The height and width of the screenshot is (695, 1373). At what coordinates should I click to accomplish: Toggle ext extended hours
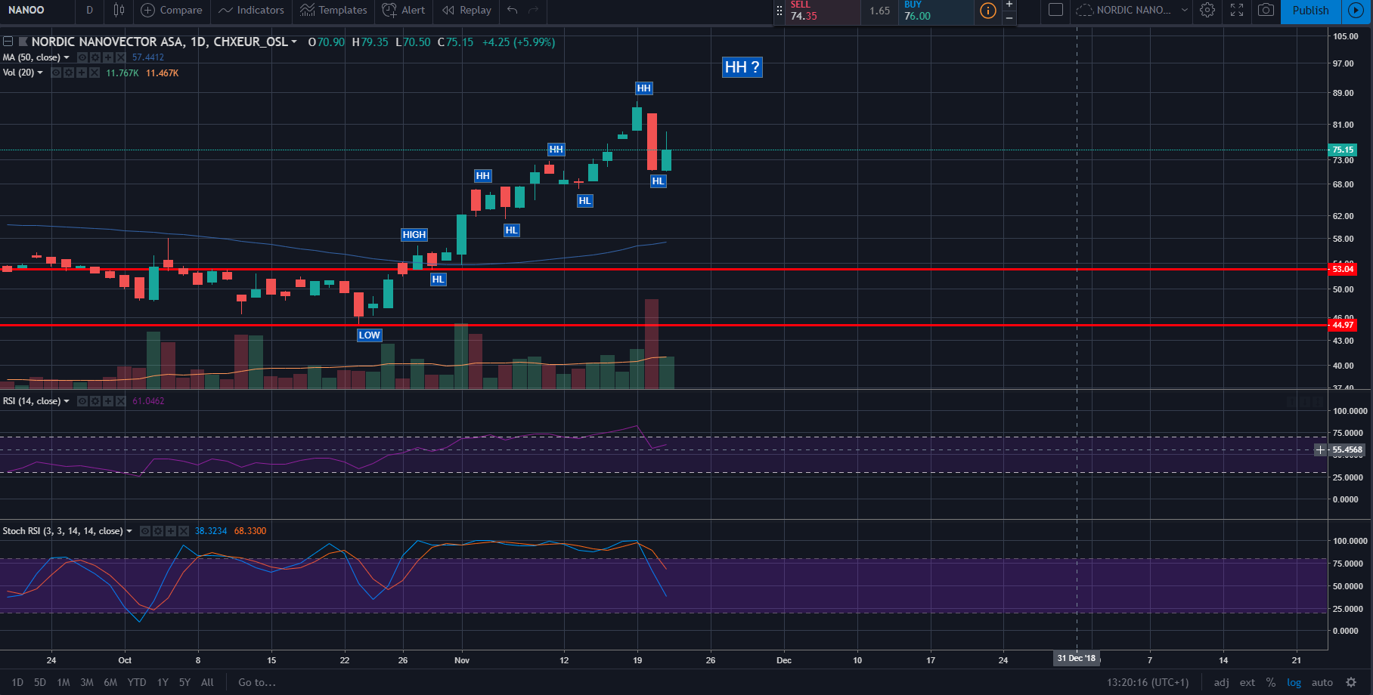[x=1247, y=682]
